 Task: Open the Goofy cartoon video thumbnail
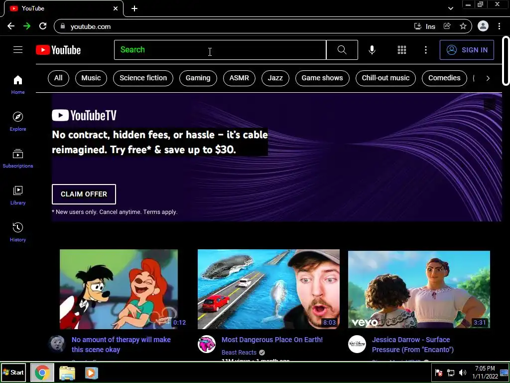(119, 289)
